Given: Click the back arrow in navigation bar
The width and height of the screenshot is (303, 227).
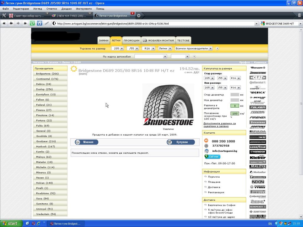Looking at the screenshot, I should [11, 23].
